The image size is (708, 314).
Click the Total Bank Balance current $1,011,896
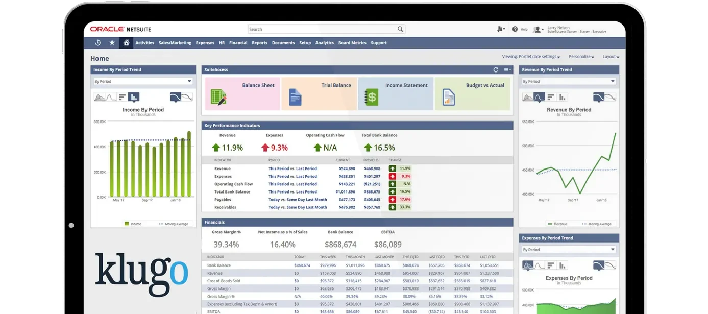[346, 192]
